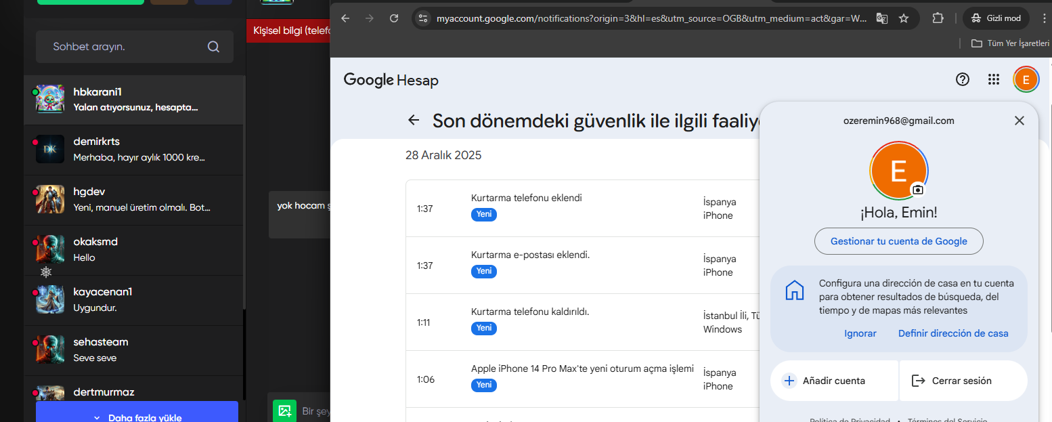1052x422 pixels.
Task: Open chat with sehasteam
Action: [x=133, y=350]
